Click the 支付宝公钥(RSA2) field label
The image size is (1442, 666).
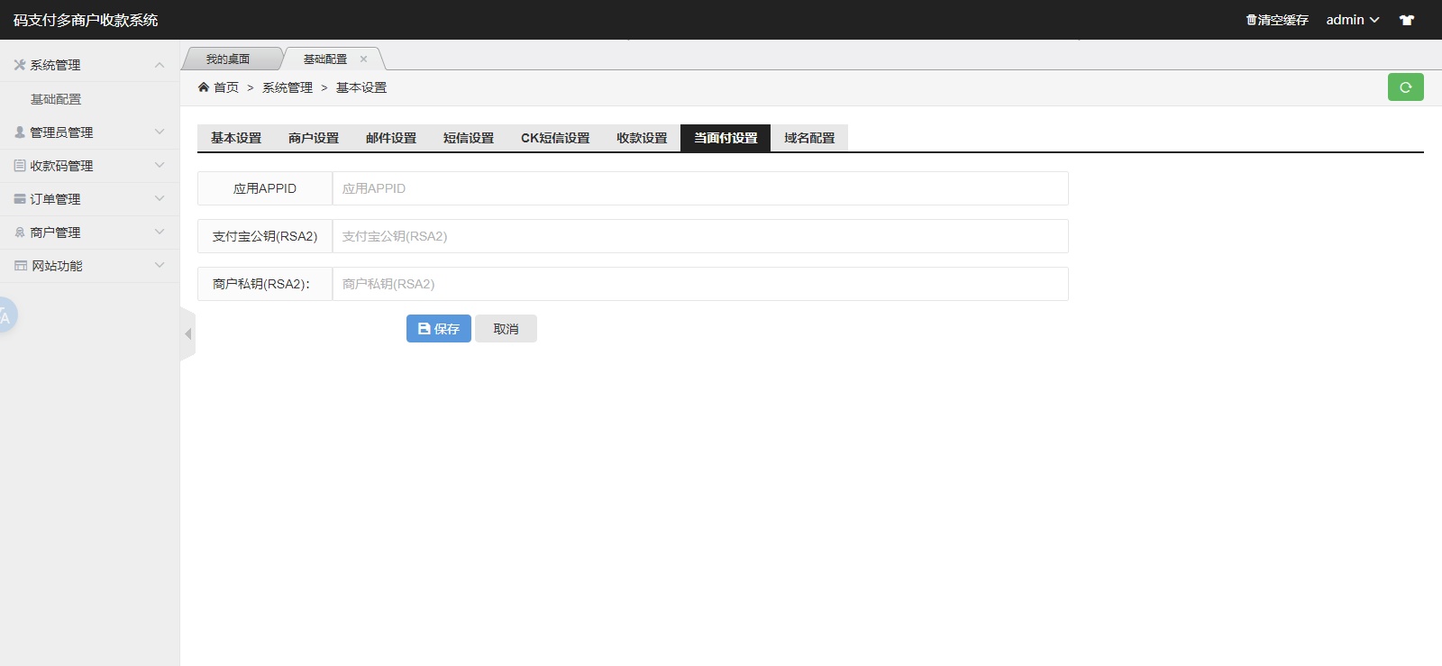point(265,236)
